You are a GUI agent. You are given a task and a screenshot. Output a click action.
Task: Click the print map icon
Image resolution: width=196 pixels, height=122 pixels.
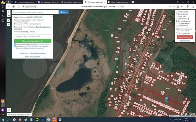(x=9, y=24)
